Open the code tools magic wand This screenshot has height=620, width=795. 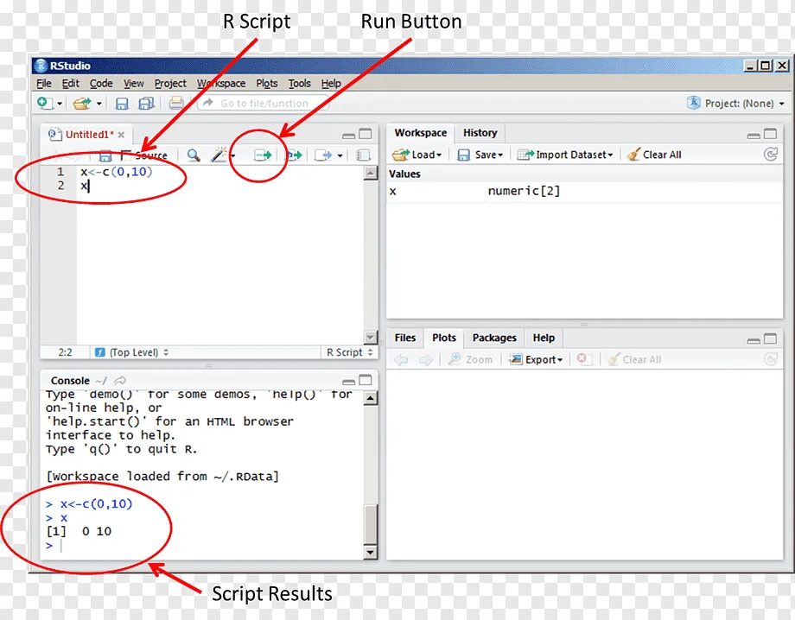tap(219, 155)
